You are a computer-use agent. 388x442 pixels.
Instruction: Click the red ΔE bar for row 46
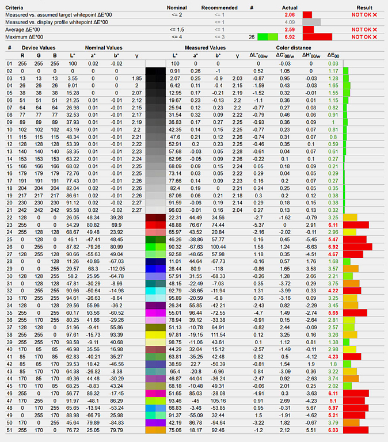tap(356, 393)
